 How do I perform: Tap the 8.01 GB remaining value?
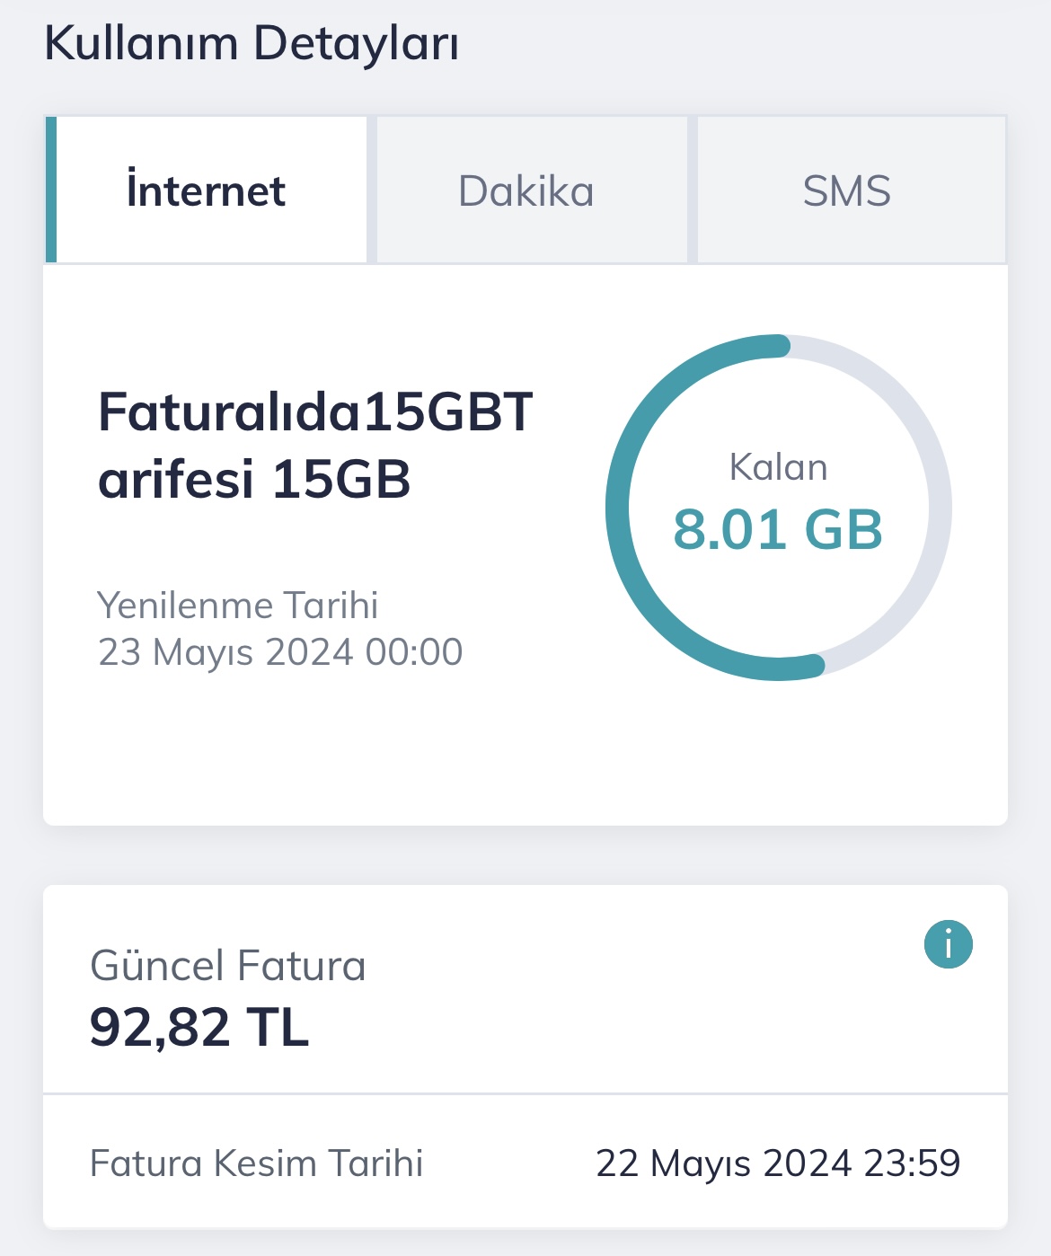tap(778, 529)
